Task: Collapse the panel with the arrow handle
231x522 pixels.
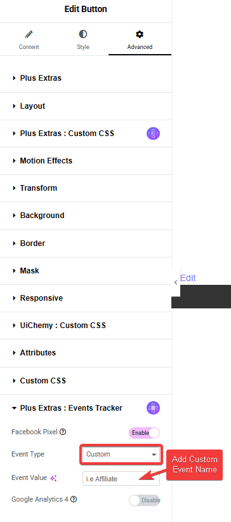Action: click(x=176, y=282)
